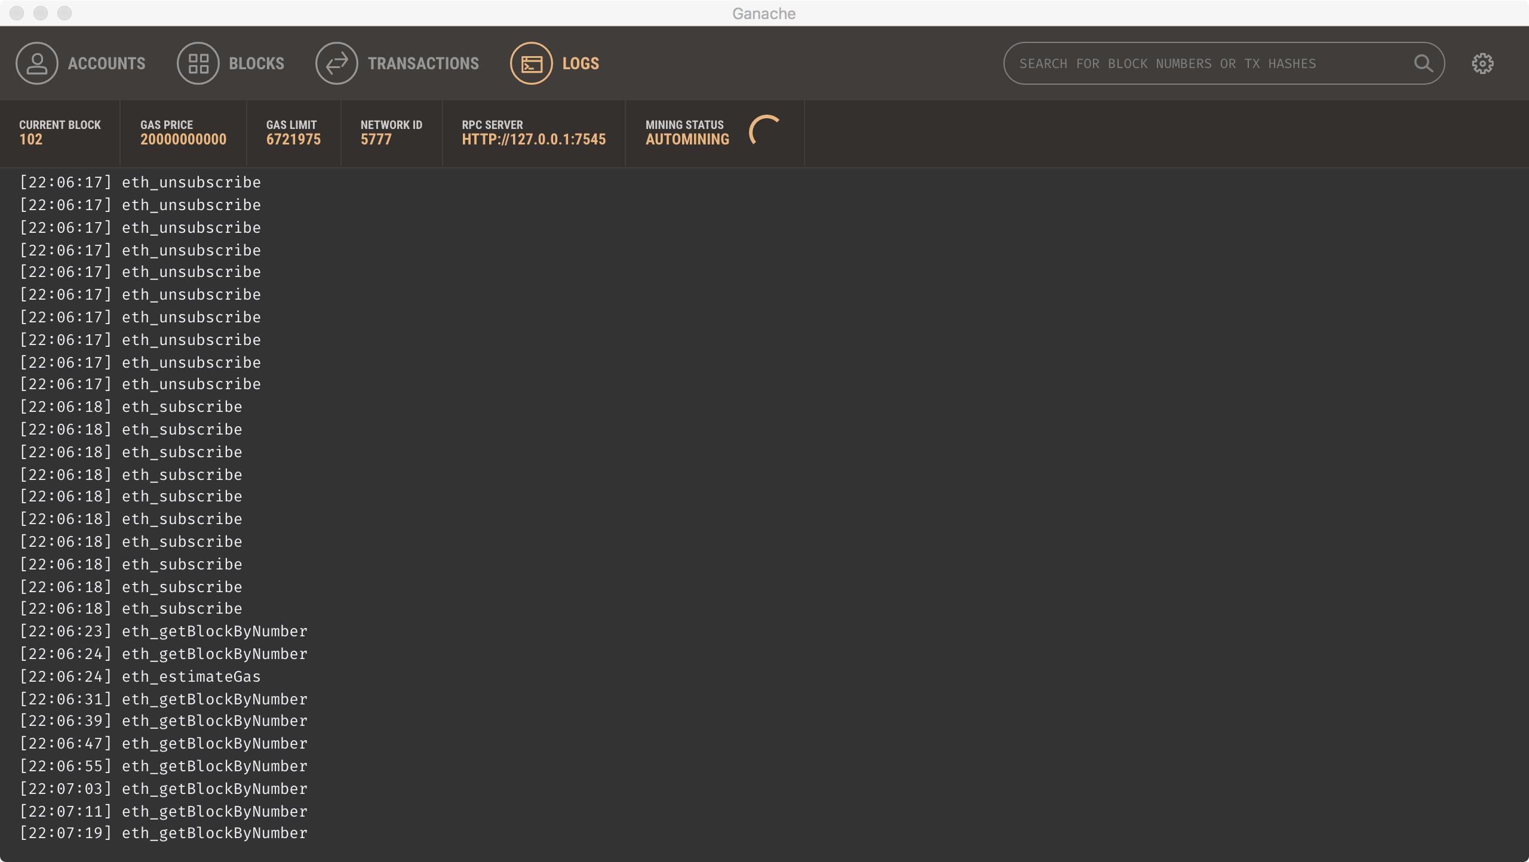Click the search magnifier icon
The height and width of the screenshot is (862, 1529).
[x=1423, y=63]
